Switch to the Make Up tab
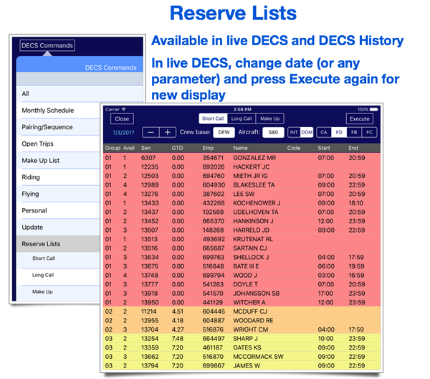 coord(270,118)
